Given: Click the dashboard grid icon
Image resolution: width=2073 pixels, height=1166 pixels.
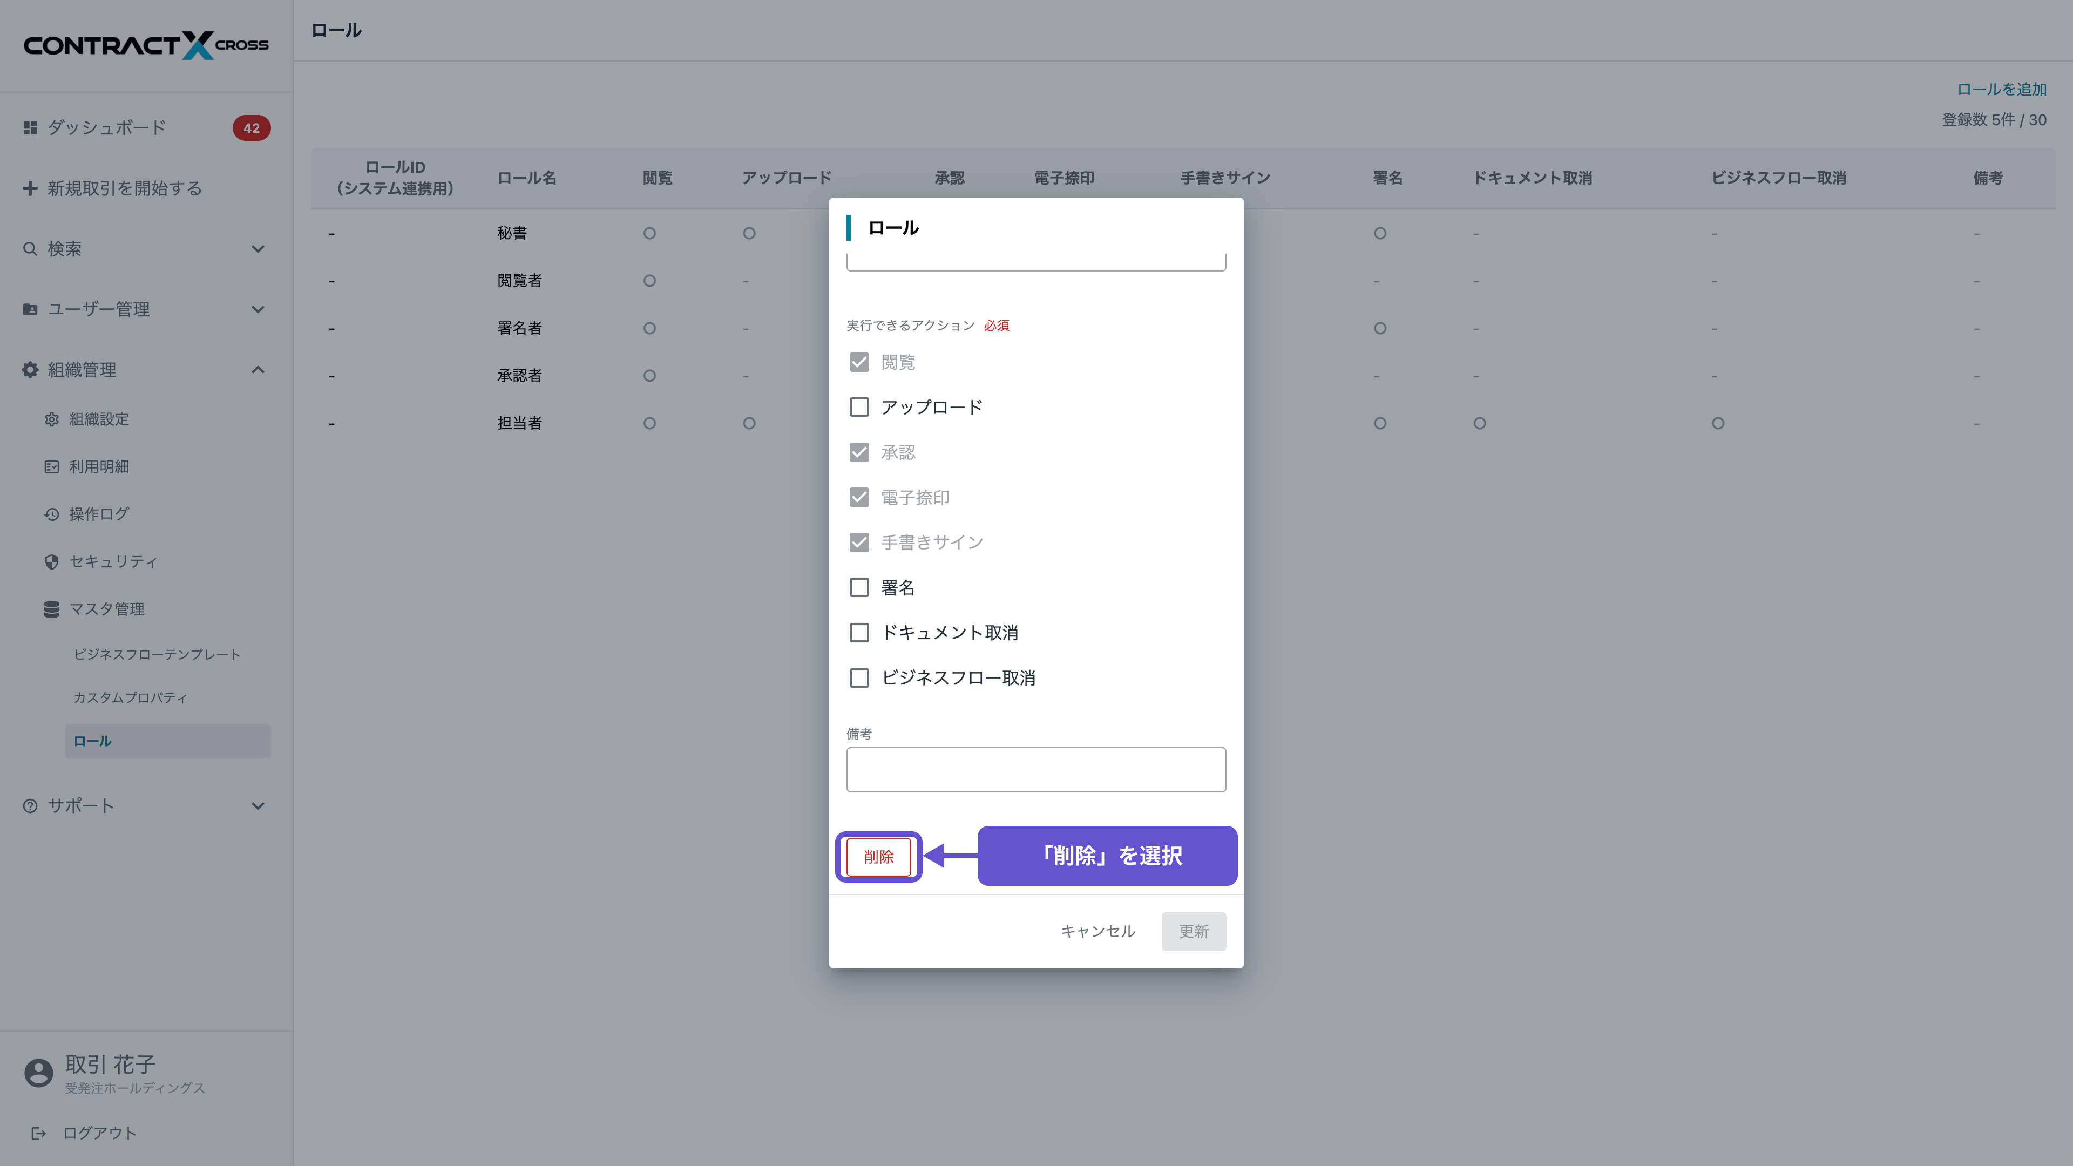Looking at the screenshot, I should pos(30,128).
